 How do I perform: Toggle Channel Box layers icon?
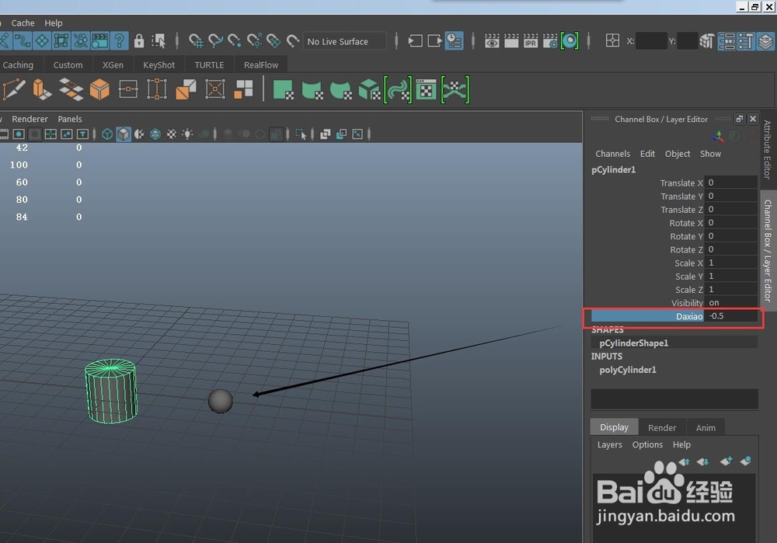(765, 41)
